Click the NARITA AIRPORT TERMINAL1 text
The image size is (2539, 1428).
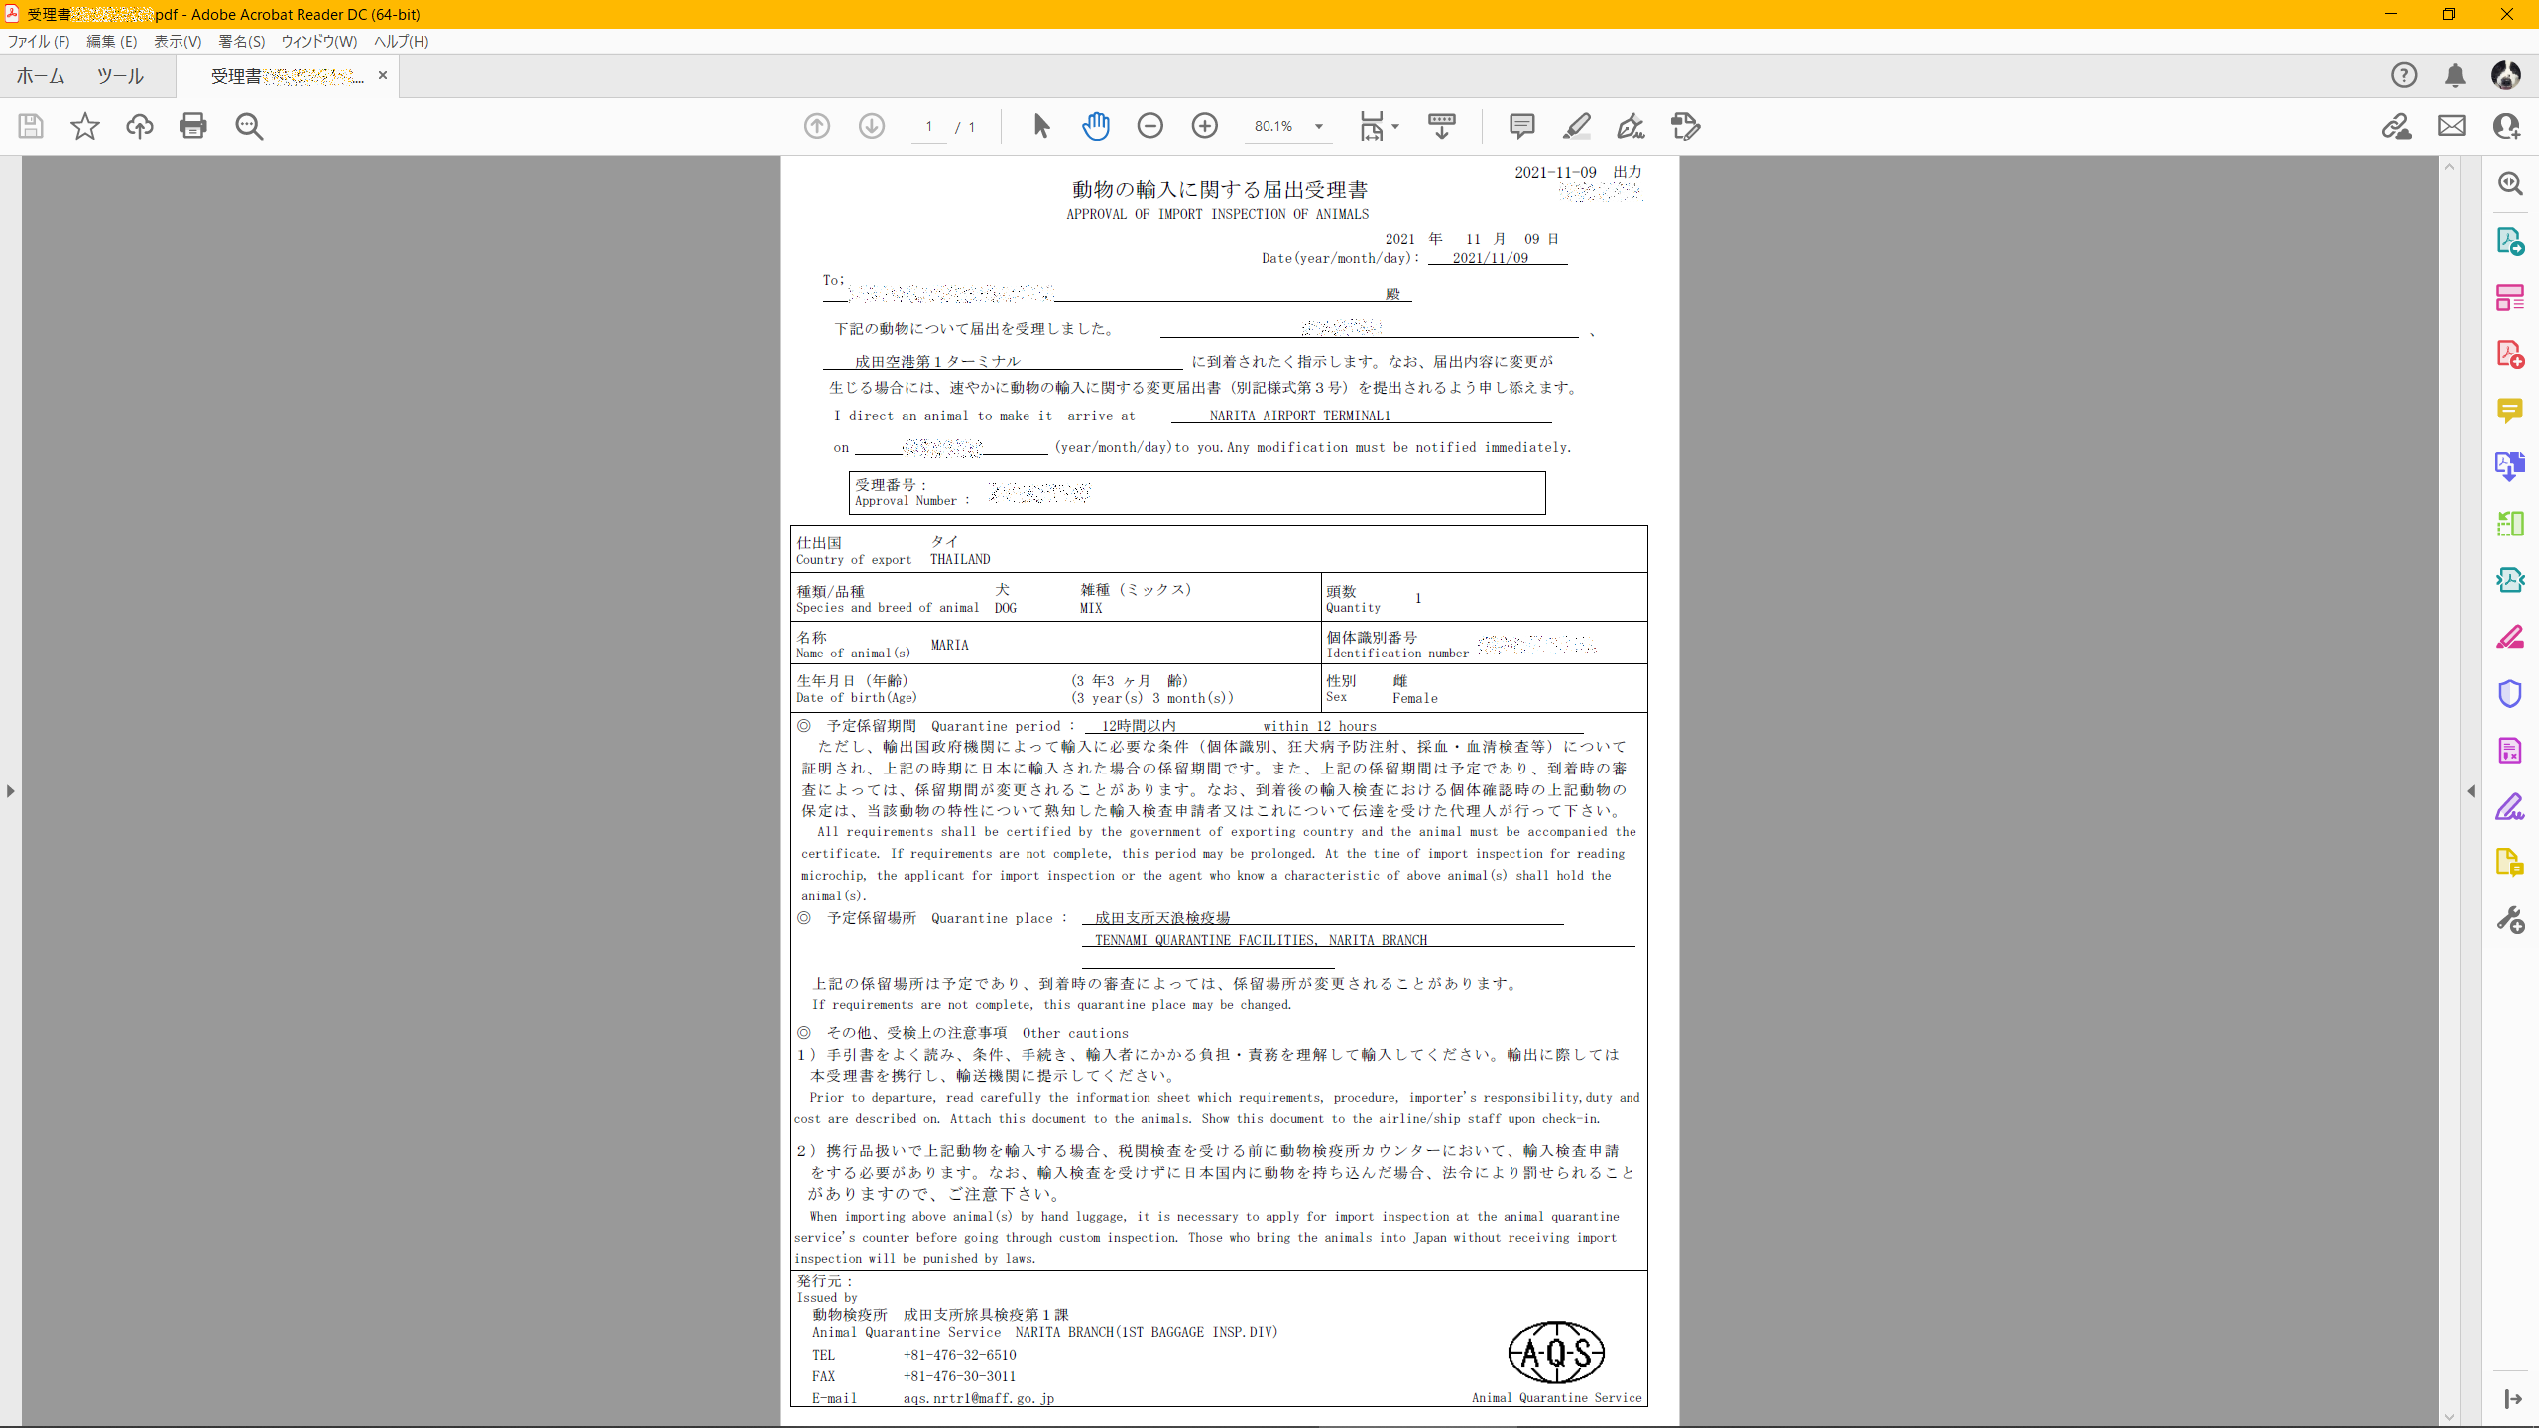1300,416
